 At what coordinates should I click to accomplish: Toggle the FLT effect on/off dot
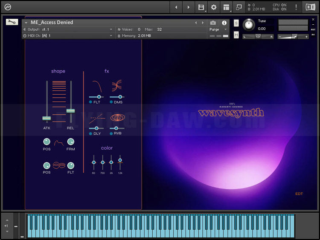click(90, 102)
